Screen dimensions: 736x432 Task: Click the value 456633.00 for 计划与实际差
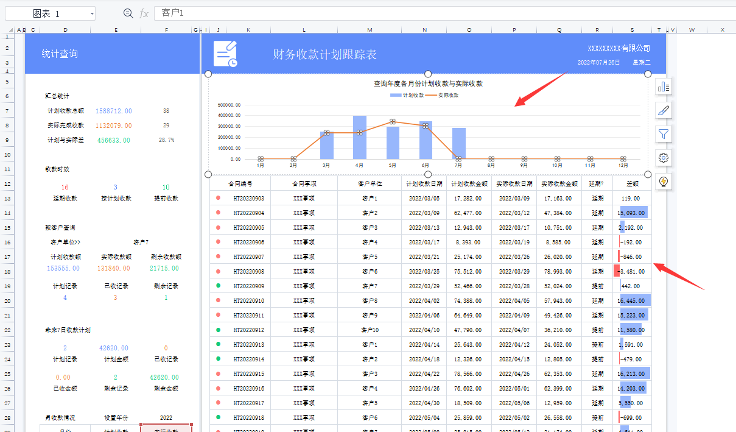pyautogui.click(x=114, y=140)
